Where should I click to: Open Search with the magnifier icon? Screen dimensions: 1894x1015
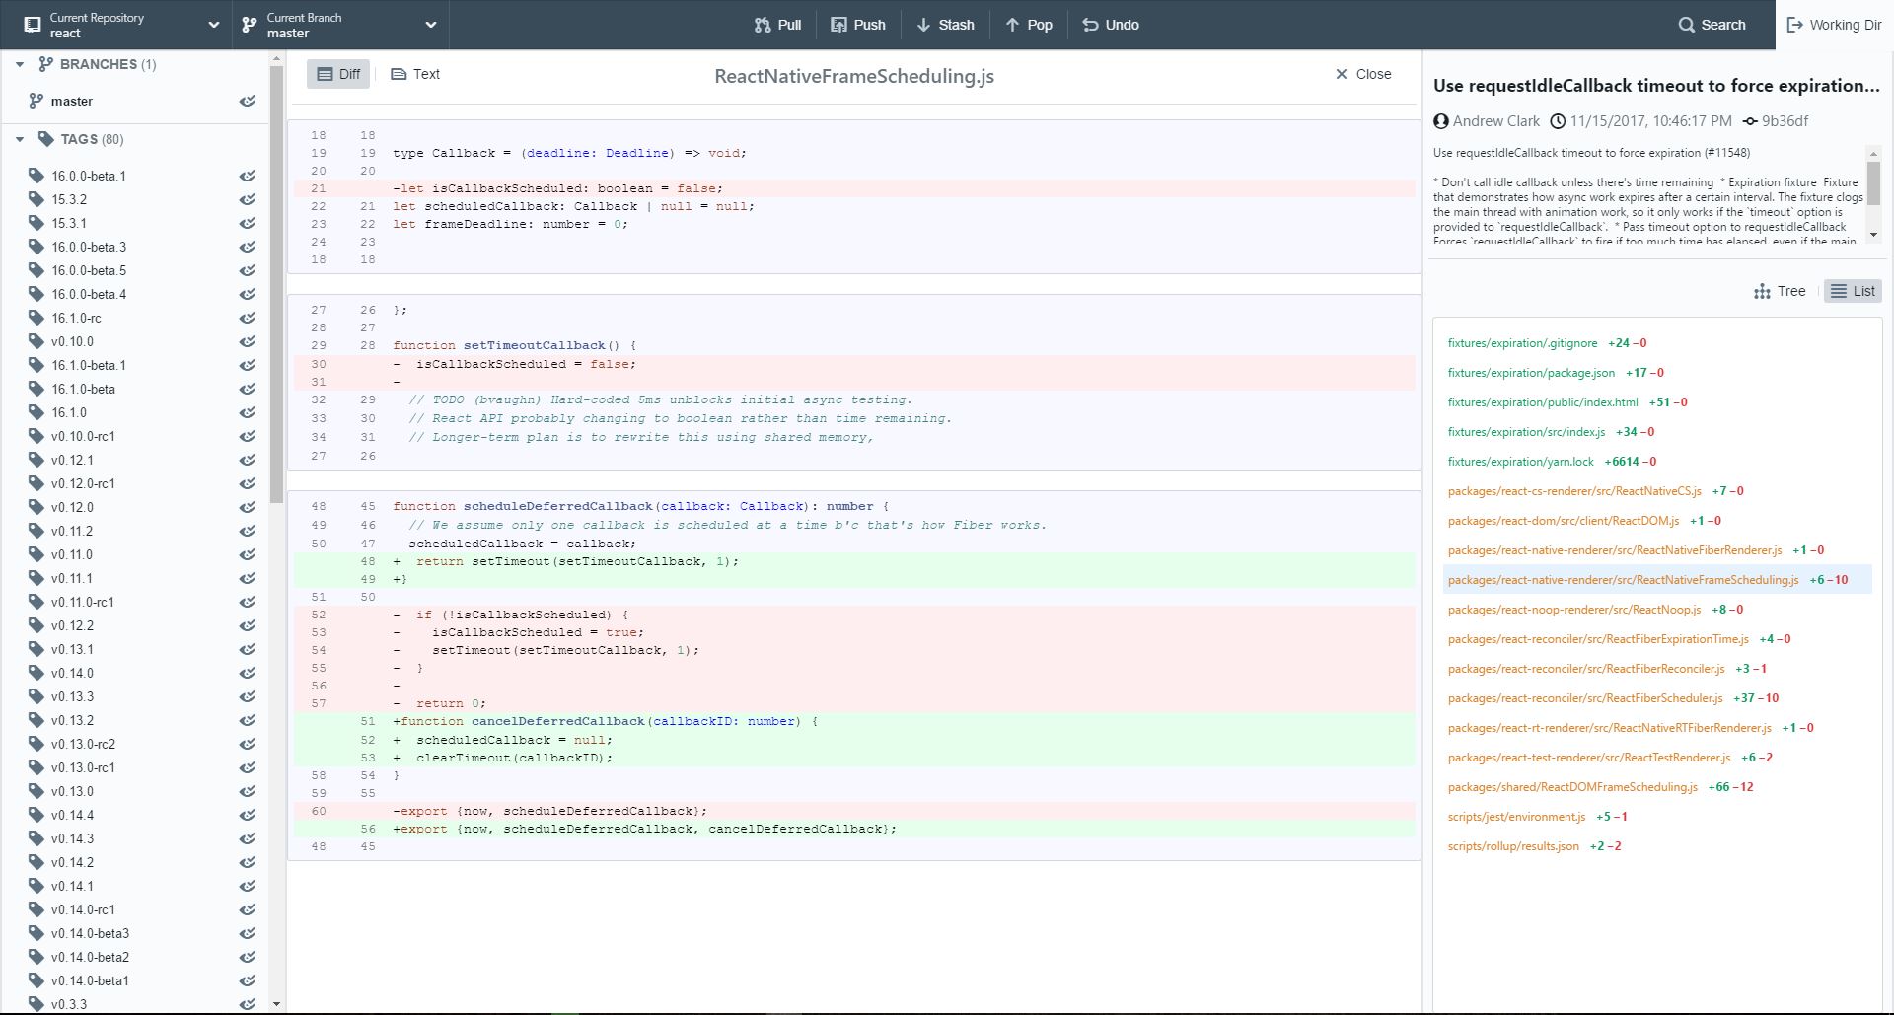(x=1686, y=25)
